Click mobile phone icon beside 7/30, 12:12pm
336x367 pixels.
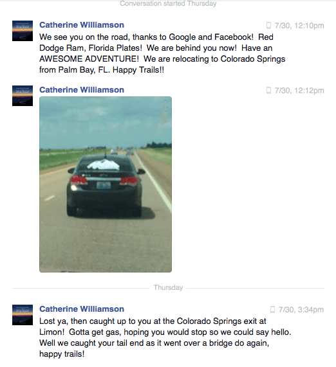(268, 91)
